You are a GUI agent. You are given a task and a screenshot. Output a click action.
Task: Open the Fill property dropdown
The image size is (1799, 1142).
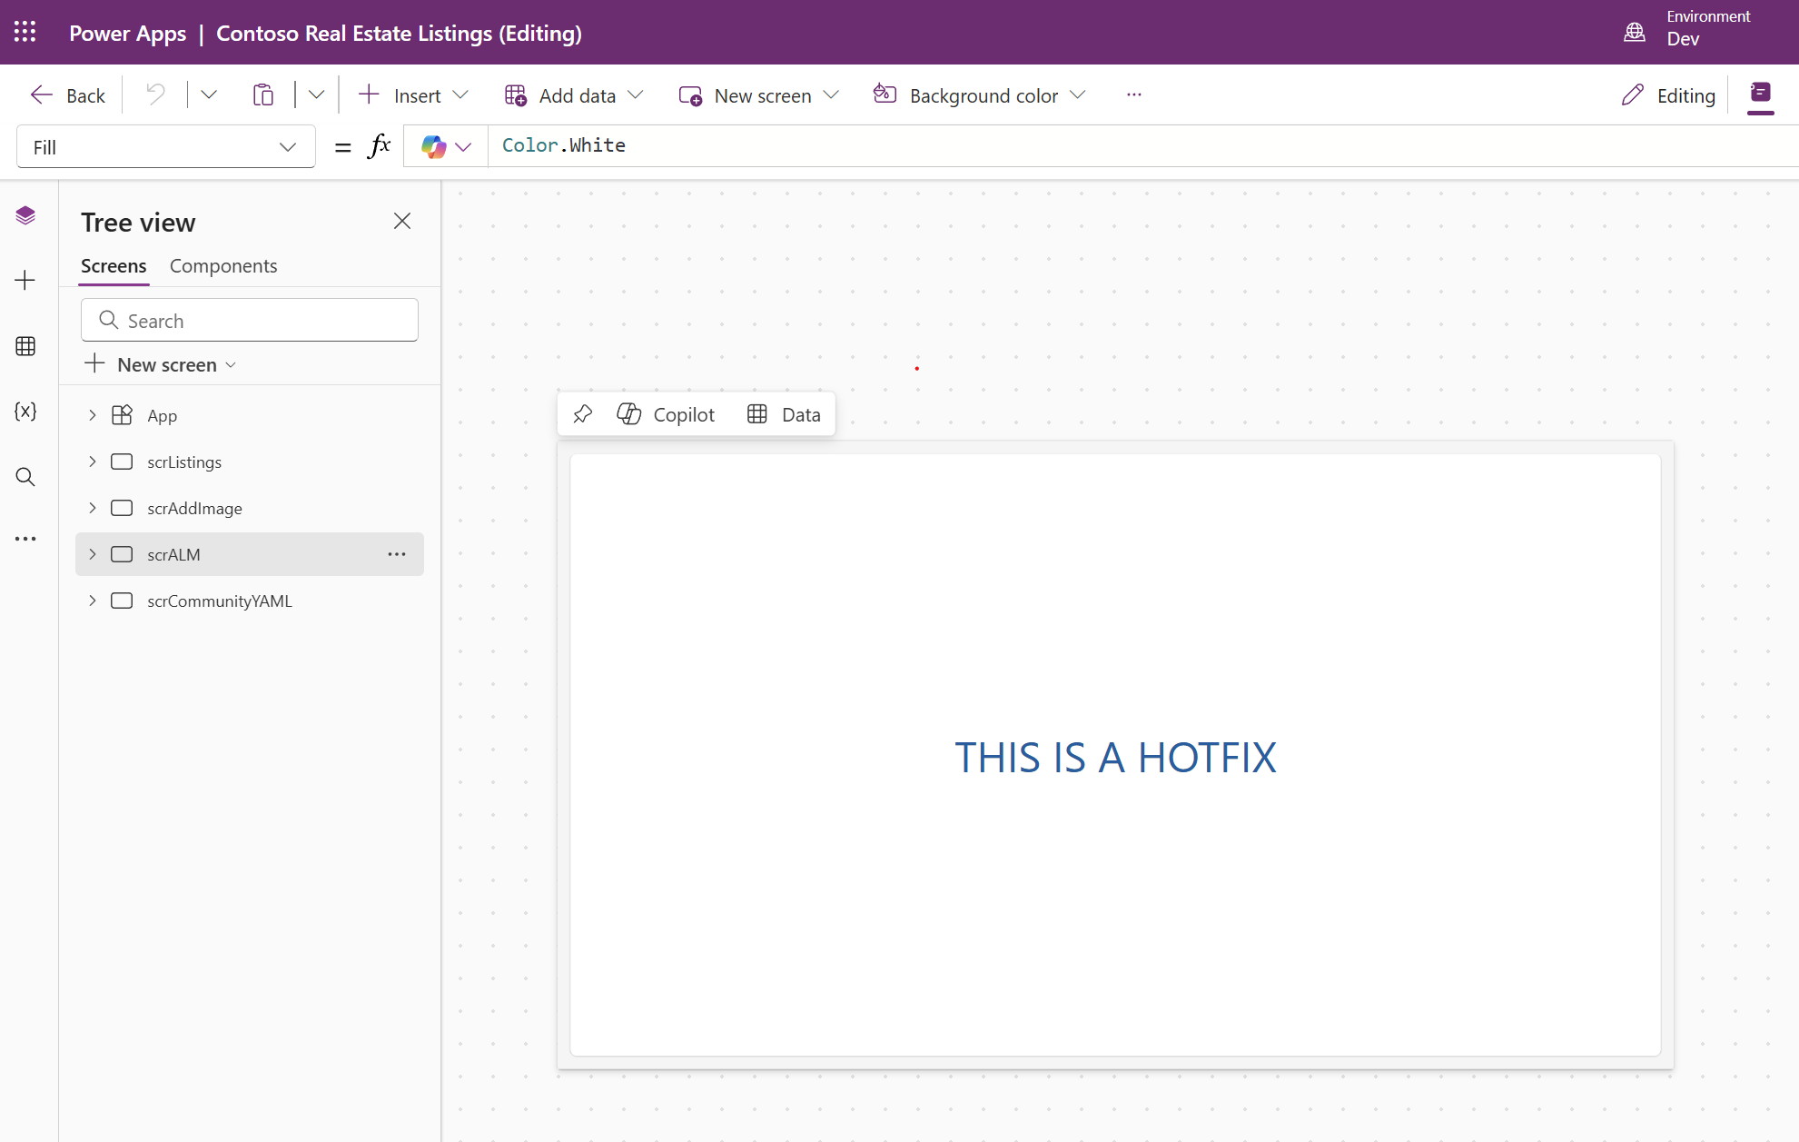288,146
